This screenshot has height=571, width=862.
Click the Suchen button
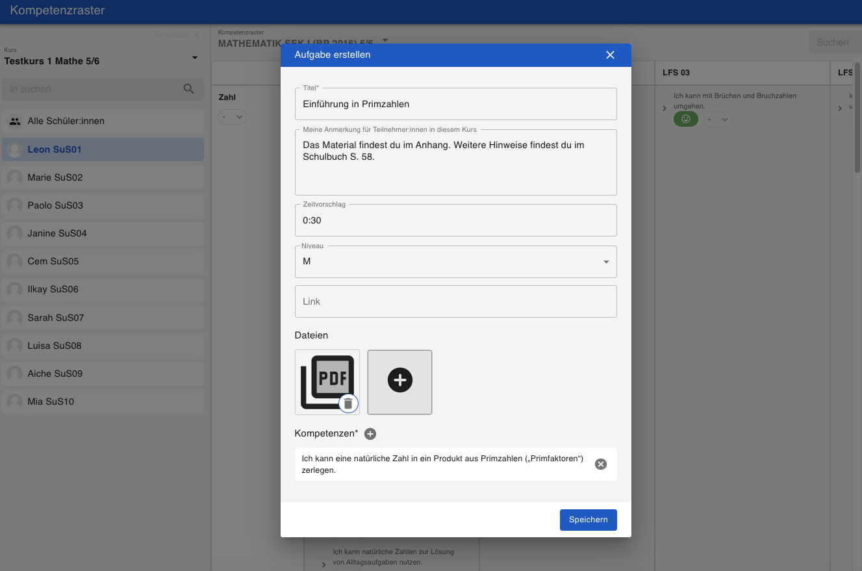coord(832,42)
